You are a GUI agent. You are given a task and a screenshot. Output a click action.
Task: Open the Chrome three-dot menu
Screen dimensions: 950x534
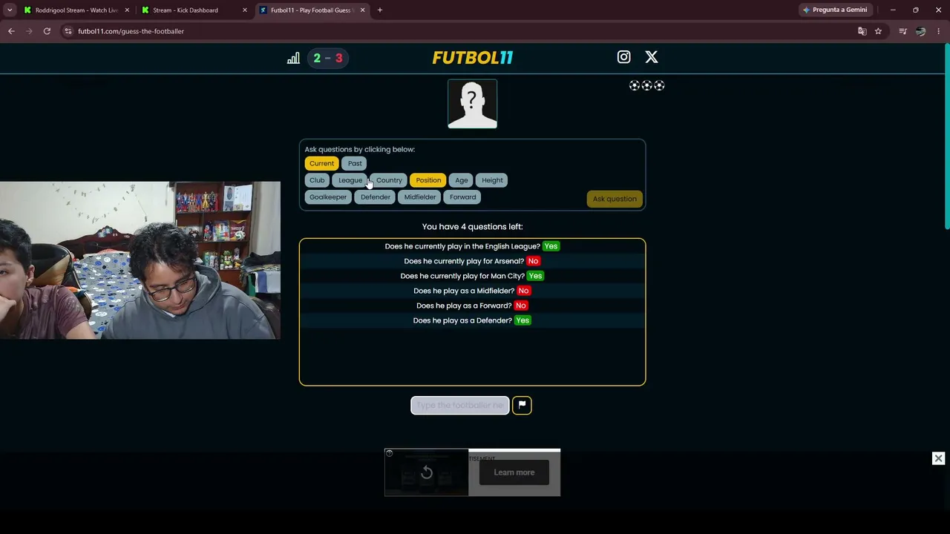[x=938, y=31]
